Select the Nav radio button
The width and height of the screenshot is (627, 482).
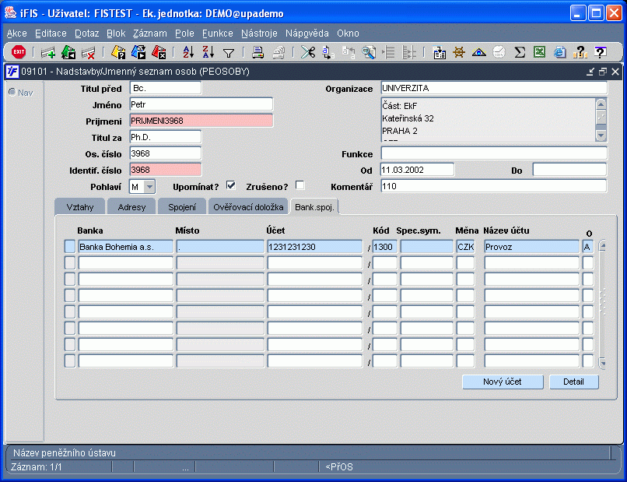[12, 92]
